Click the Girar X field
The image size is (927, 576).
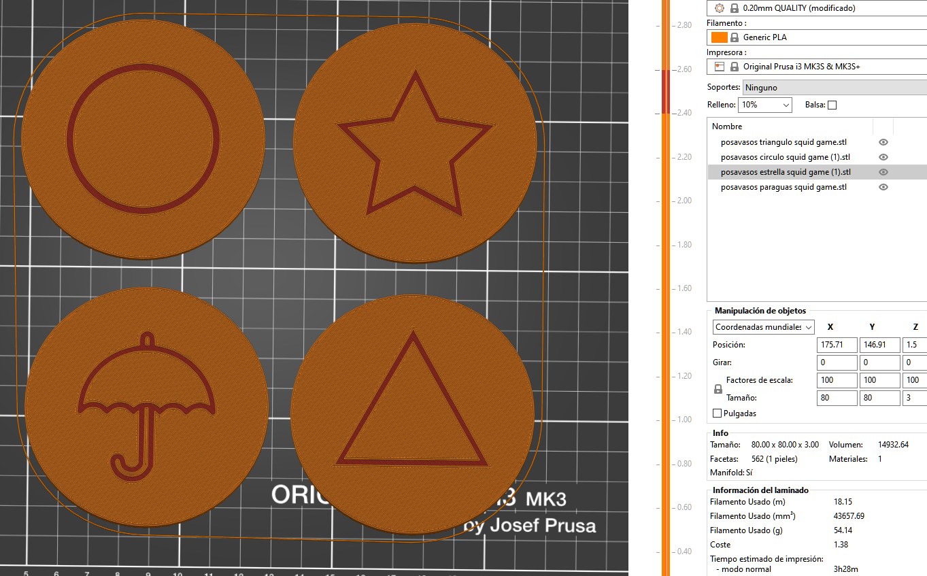click(837, 363)
